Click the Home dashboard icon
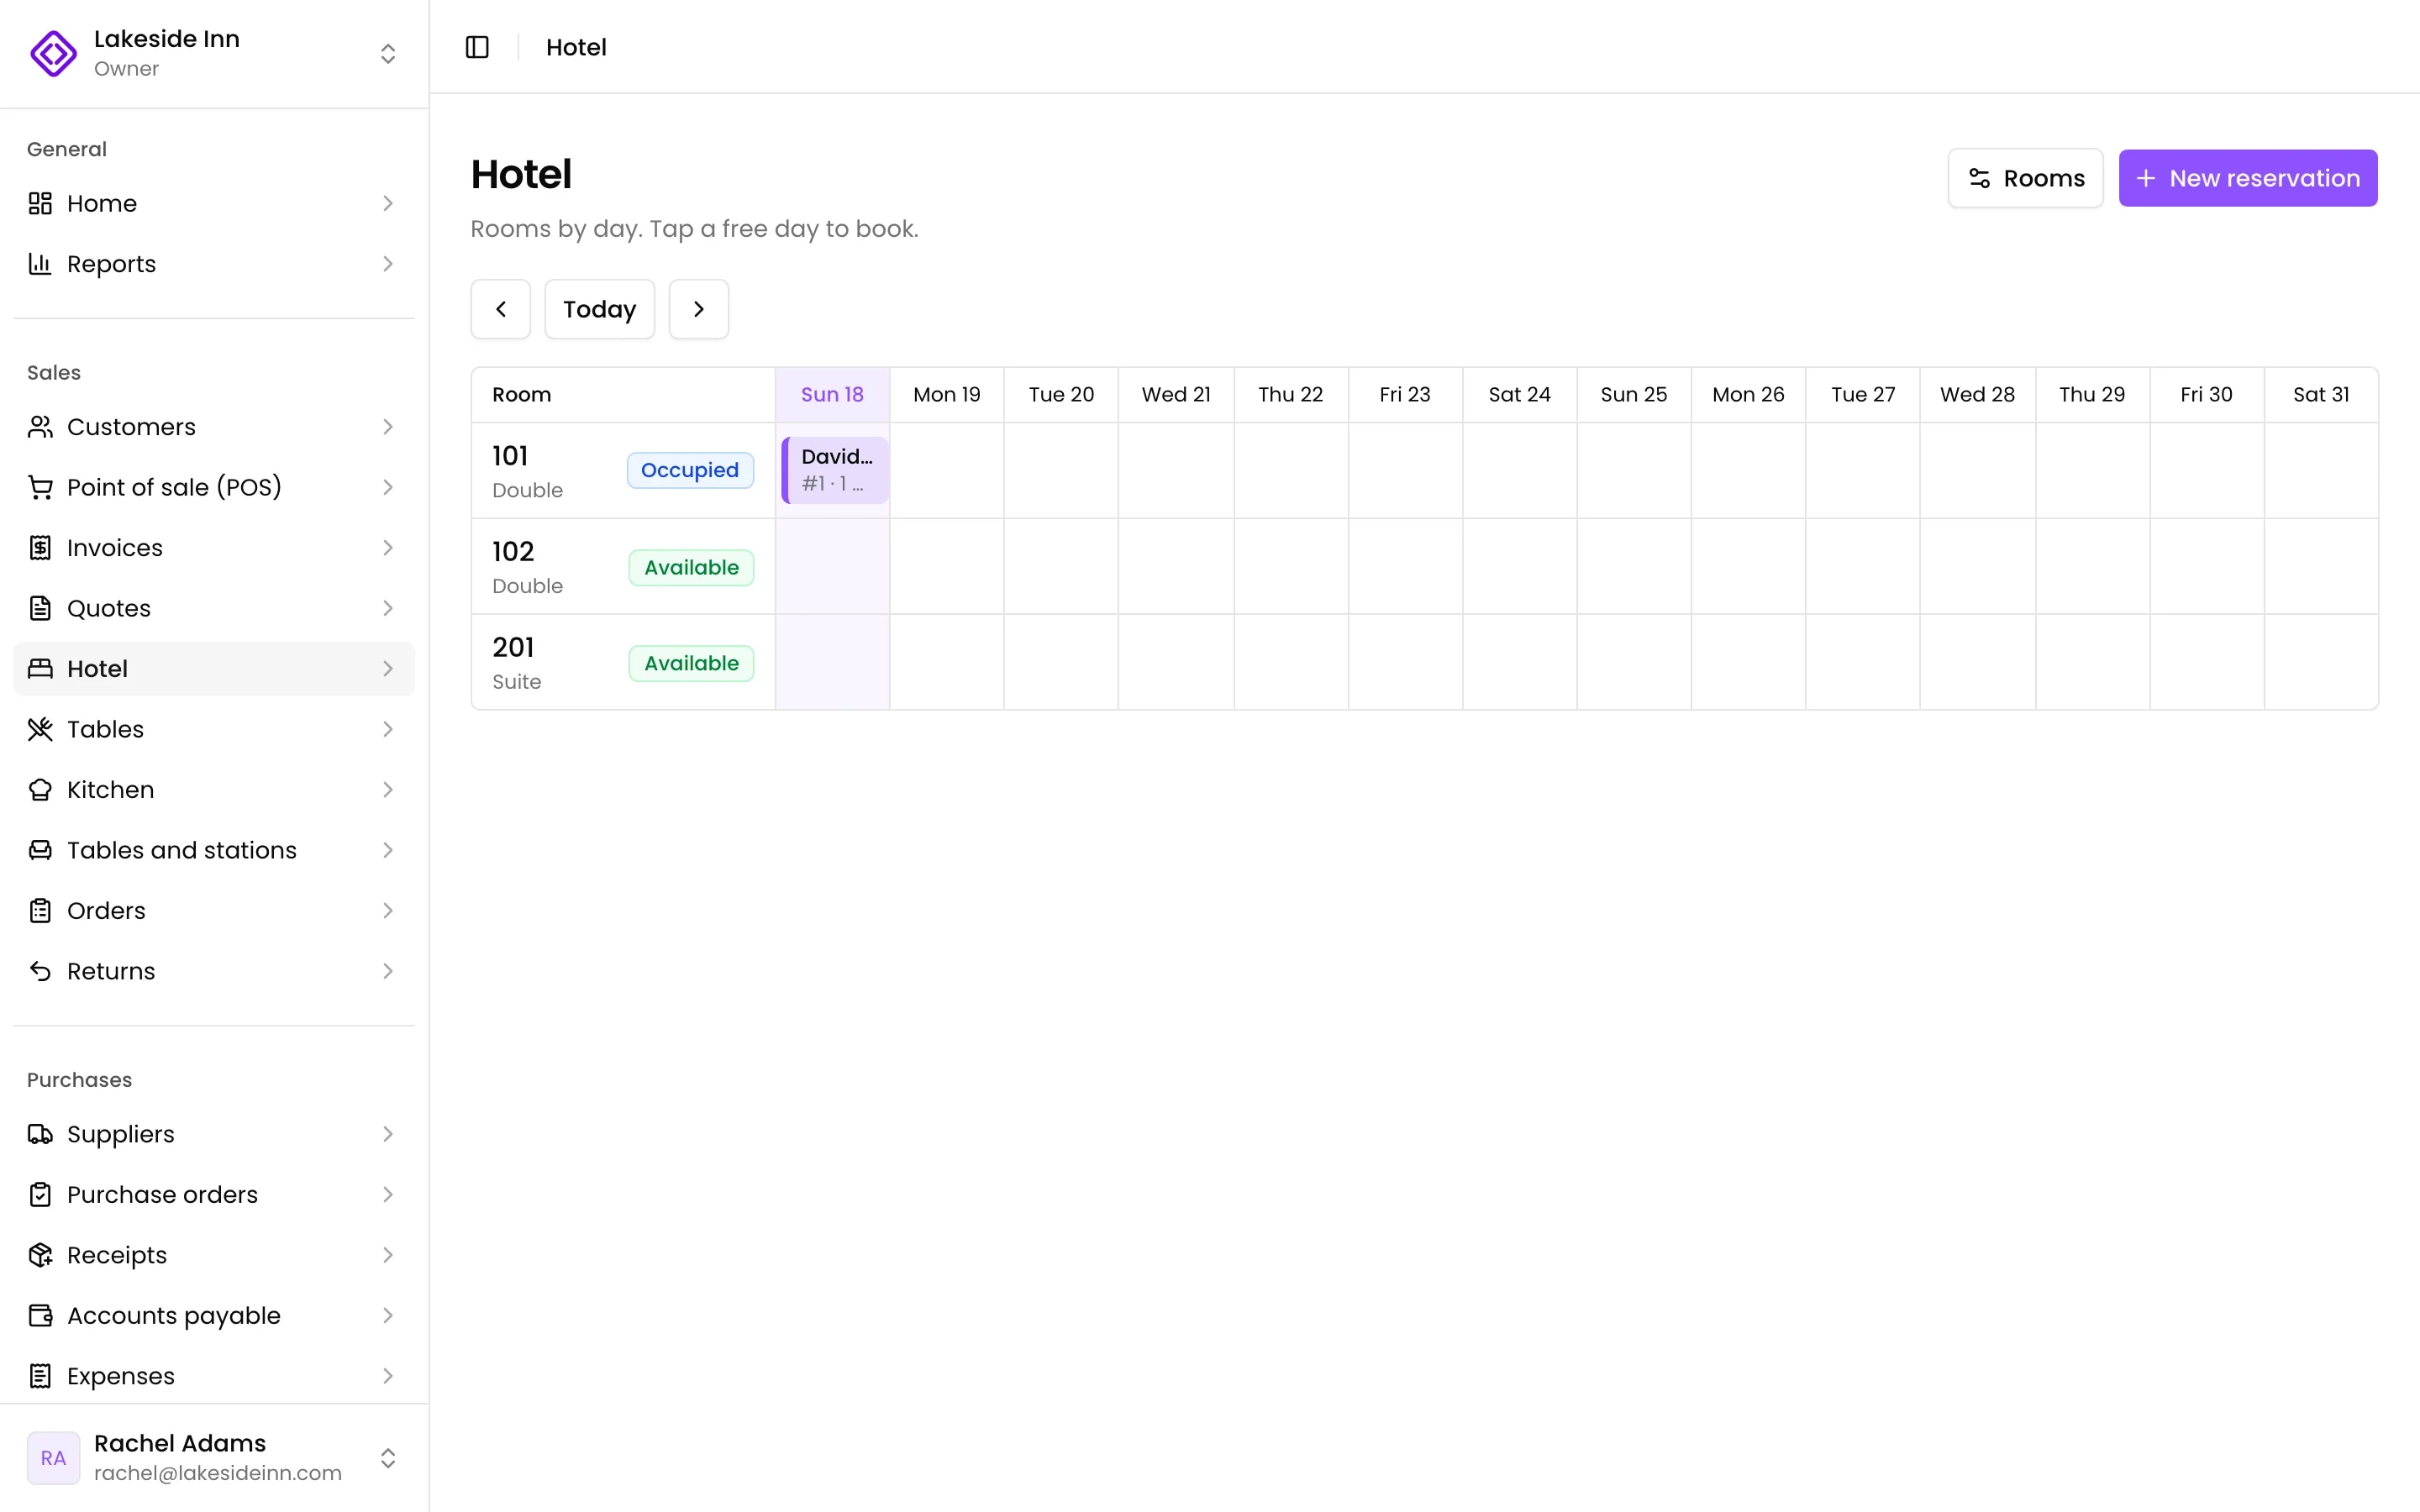This screenshot has height=1512, width=2420. (x=40, y=203)
